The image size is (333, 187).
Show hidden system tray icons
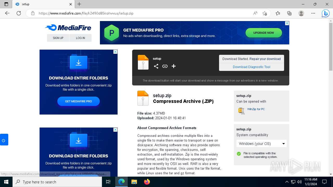[x=287, y=182]
